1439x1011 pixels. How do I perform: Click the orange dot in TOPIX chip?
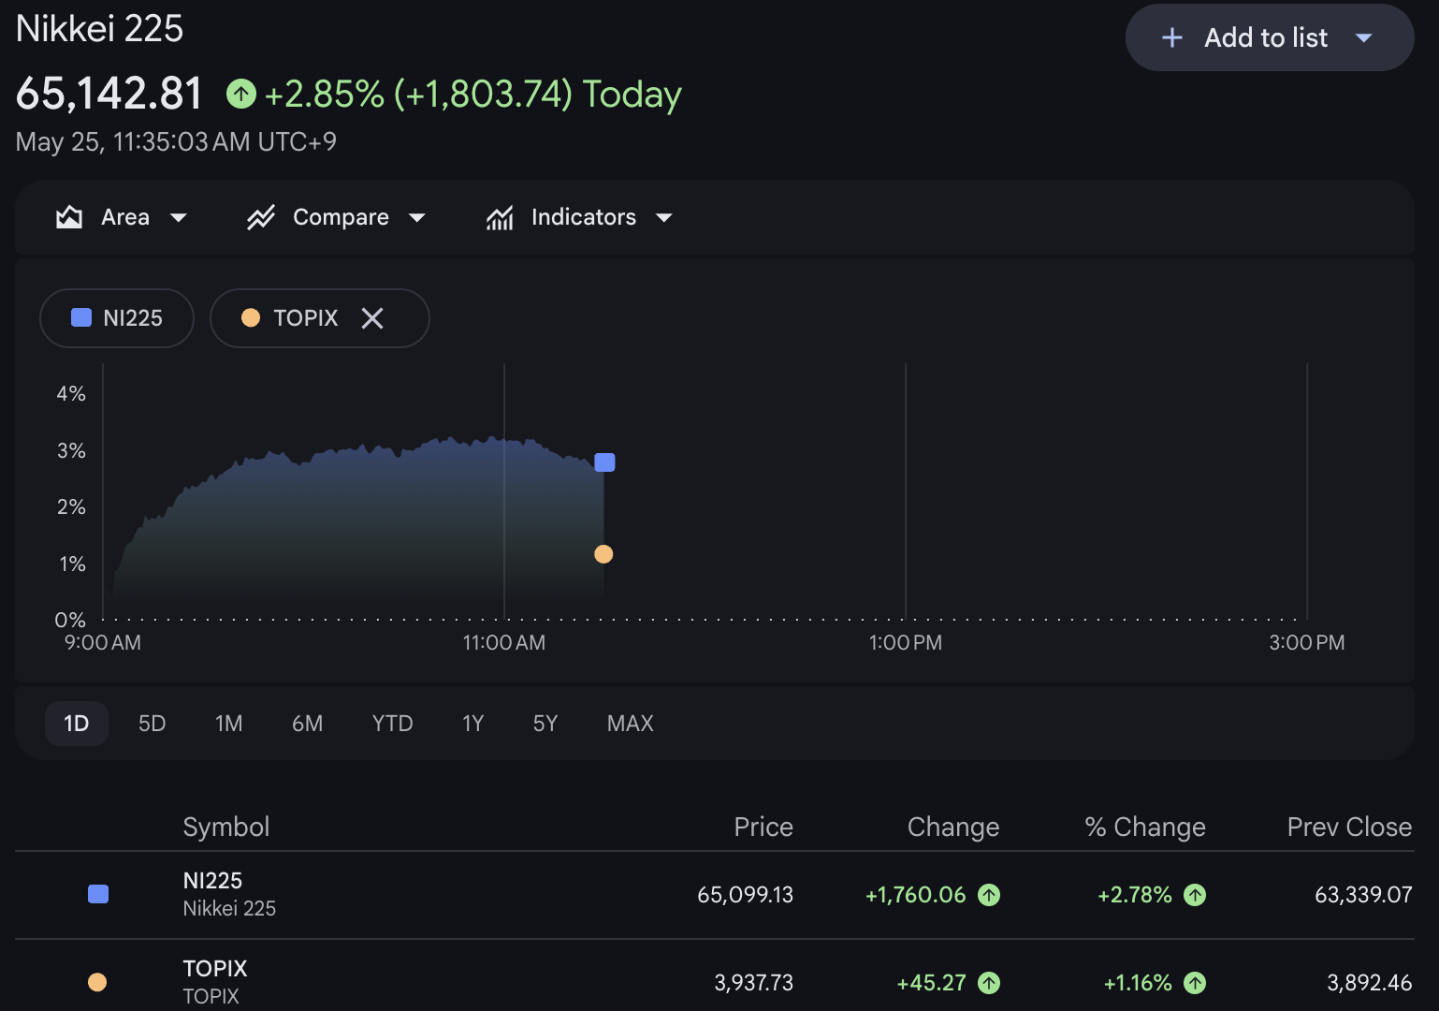[251, 318]
